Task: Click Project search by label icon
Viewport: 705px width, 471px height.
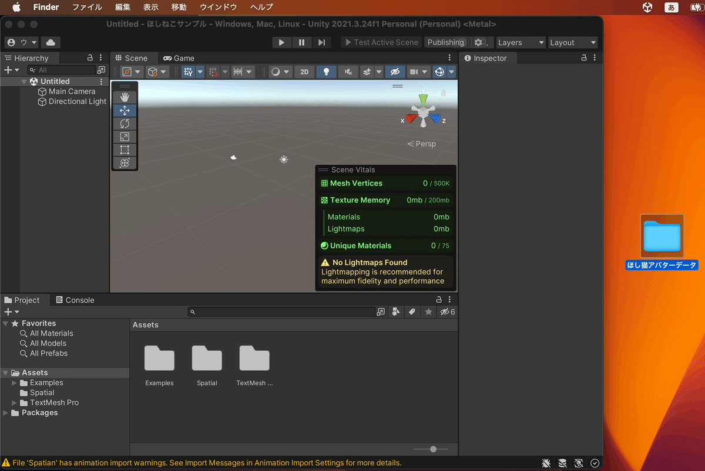Action: point(412,312)
